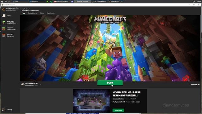Click the Minecraft Realms tag label

(x=118, y=99)
